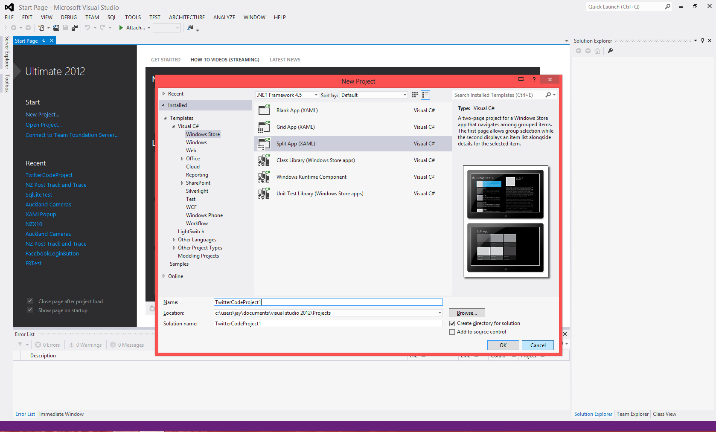Toggle the 0 Messages filter button
The image size is (716, 432).
pyautogui.click(x=127, y=345)
